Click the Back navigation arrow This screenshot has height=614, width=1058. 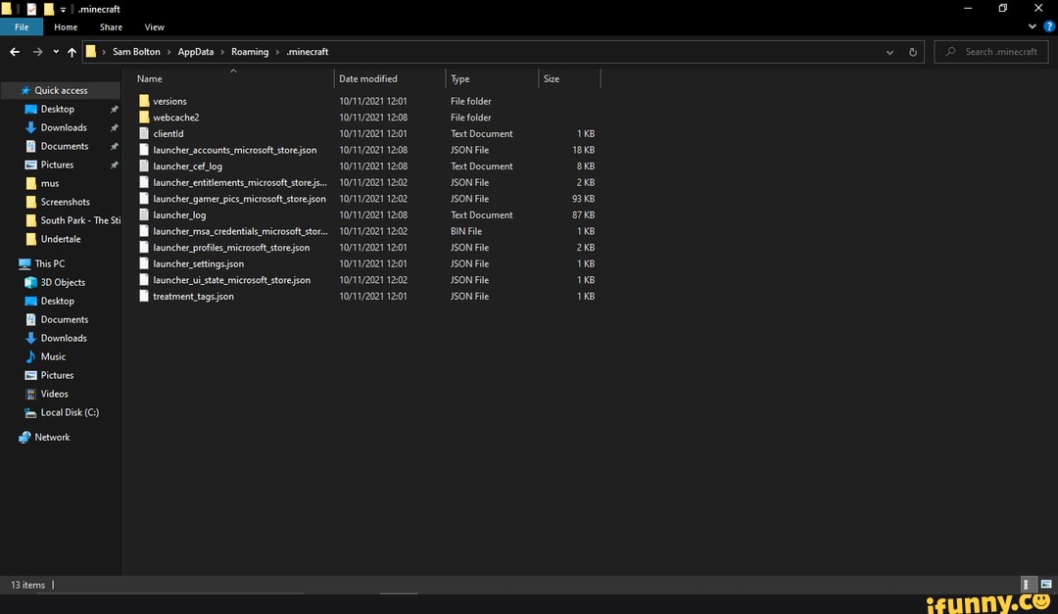14,51
